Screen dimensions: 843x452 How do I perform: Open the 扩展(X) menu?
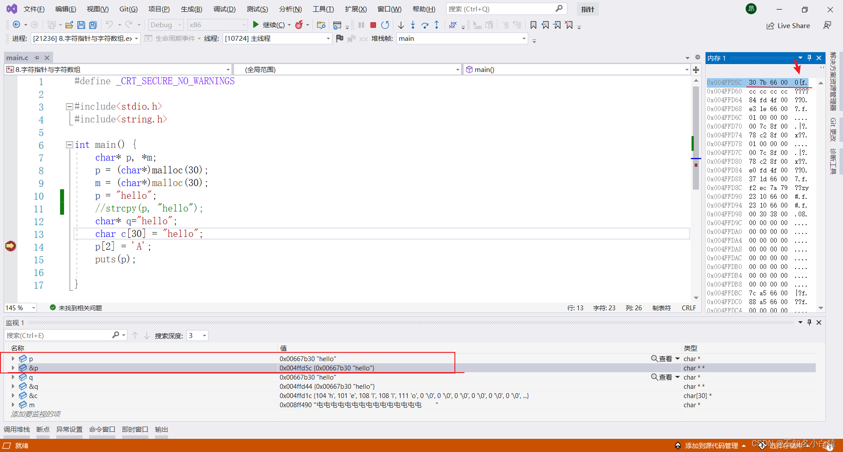coord(356,9)
